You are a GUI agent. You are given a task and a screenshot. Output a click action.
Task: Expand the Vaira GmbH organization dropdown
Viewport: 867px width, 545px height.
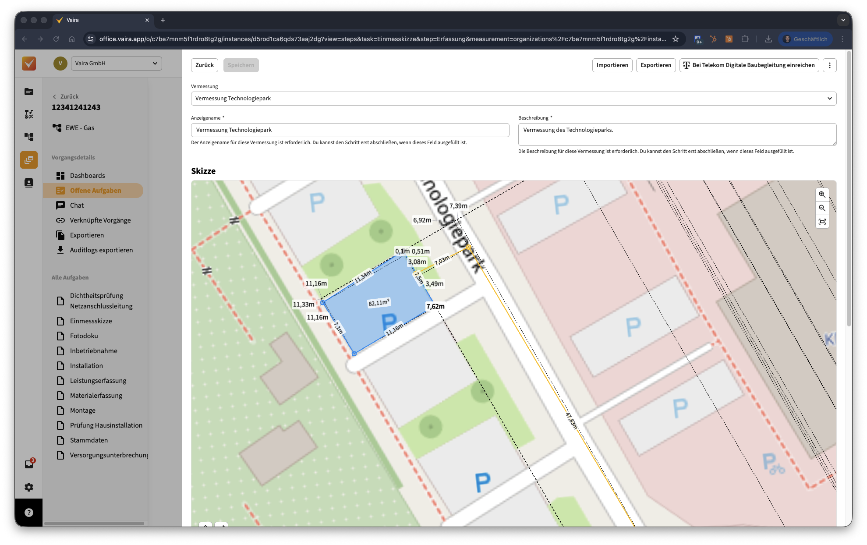click(116, 64)
